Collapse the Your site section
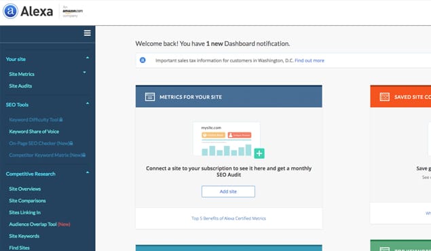 [88, 58]
